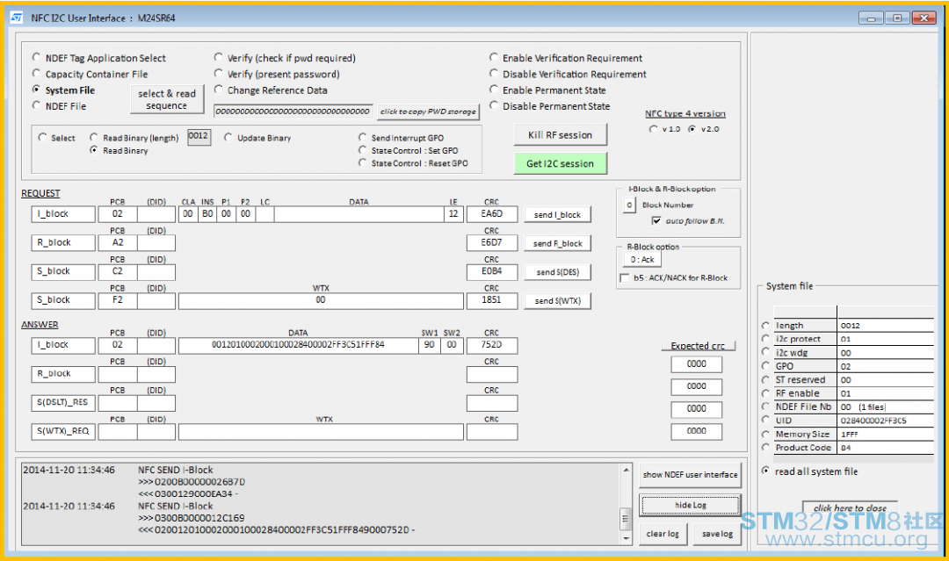Select Enable Permanent State option
Screen dimensions: 949x561
[x=494, y=90]
